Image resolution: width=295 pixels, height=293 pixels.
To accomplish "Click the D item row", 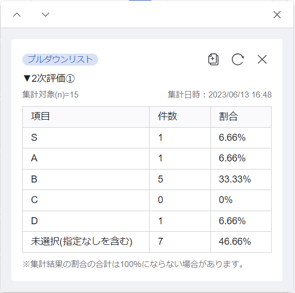I will pyautogui.click(x=147, y=221).
